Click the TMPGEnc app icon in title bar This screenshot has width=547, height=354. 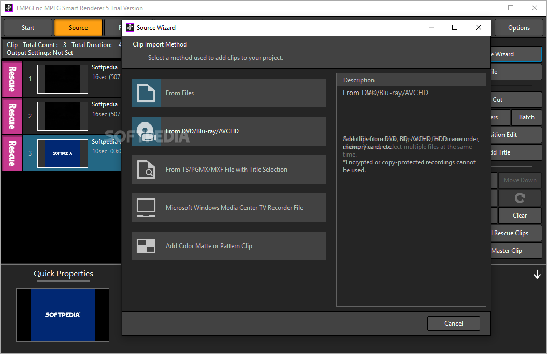pos(9,8)
